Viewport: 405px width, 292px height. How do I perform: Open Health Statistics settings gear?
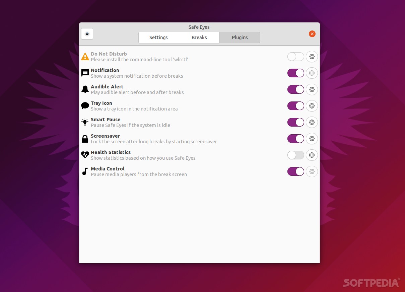[x=312, y=155]
